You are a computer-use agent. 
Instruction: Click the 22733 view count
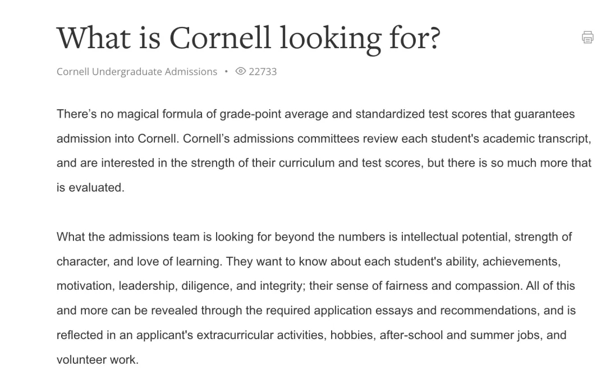click(x=263, y=71)
